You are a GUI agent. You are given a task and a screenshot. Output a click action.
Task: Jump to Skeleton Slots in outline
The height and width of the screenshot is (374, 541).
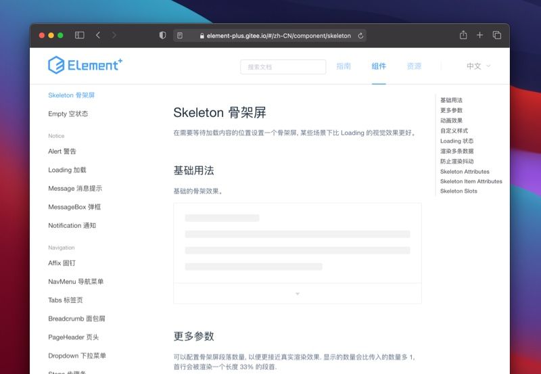point(459,191)
